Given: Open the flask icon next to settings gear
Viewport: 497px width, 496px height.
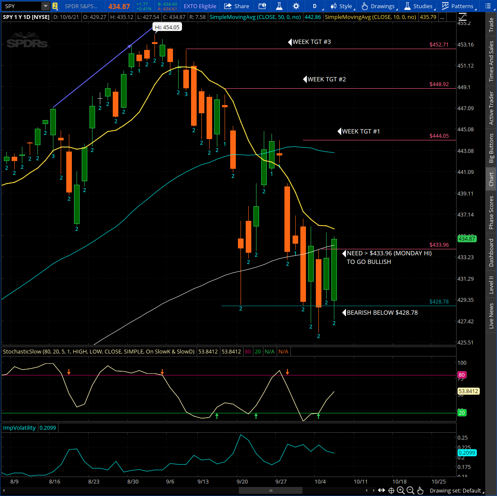Looking at the screenshot, I should (279, 6).
